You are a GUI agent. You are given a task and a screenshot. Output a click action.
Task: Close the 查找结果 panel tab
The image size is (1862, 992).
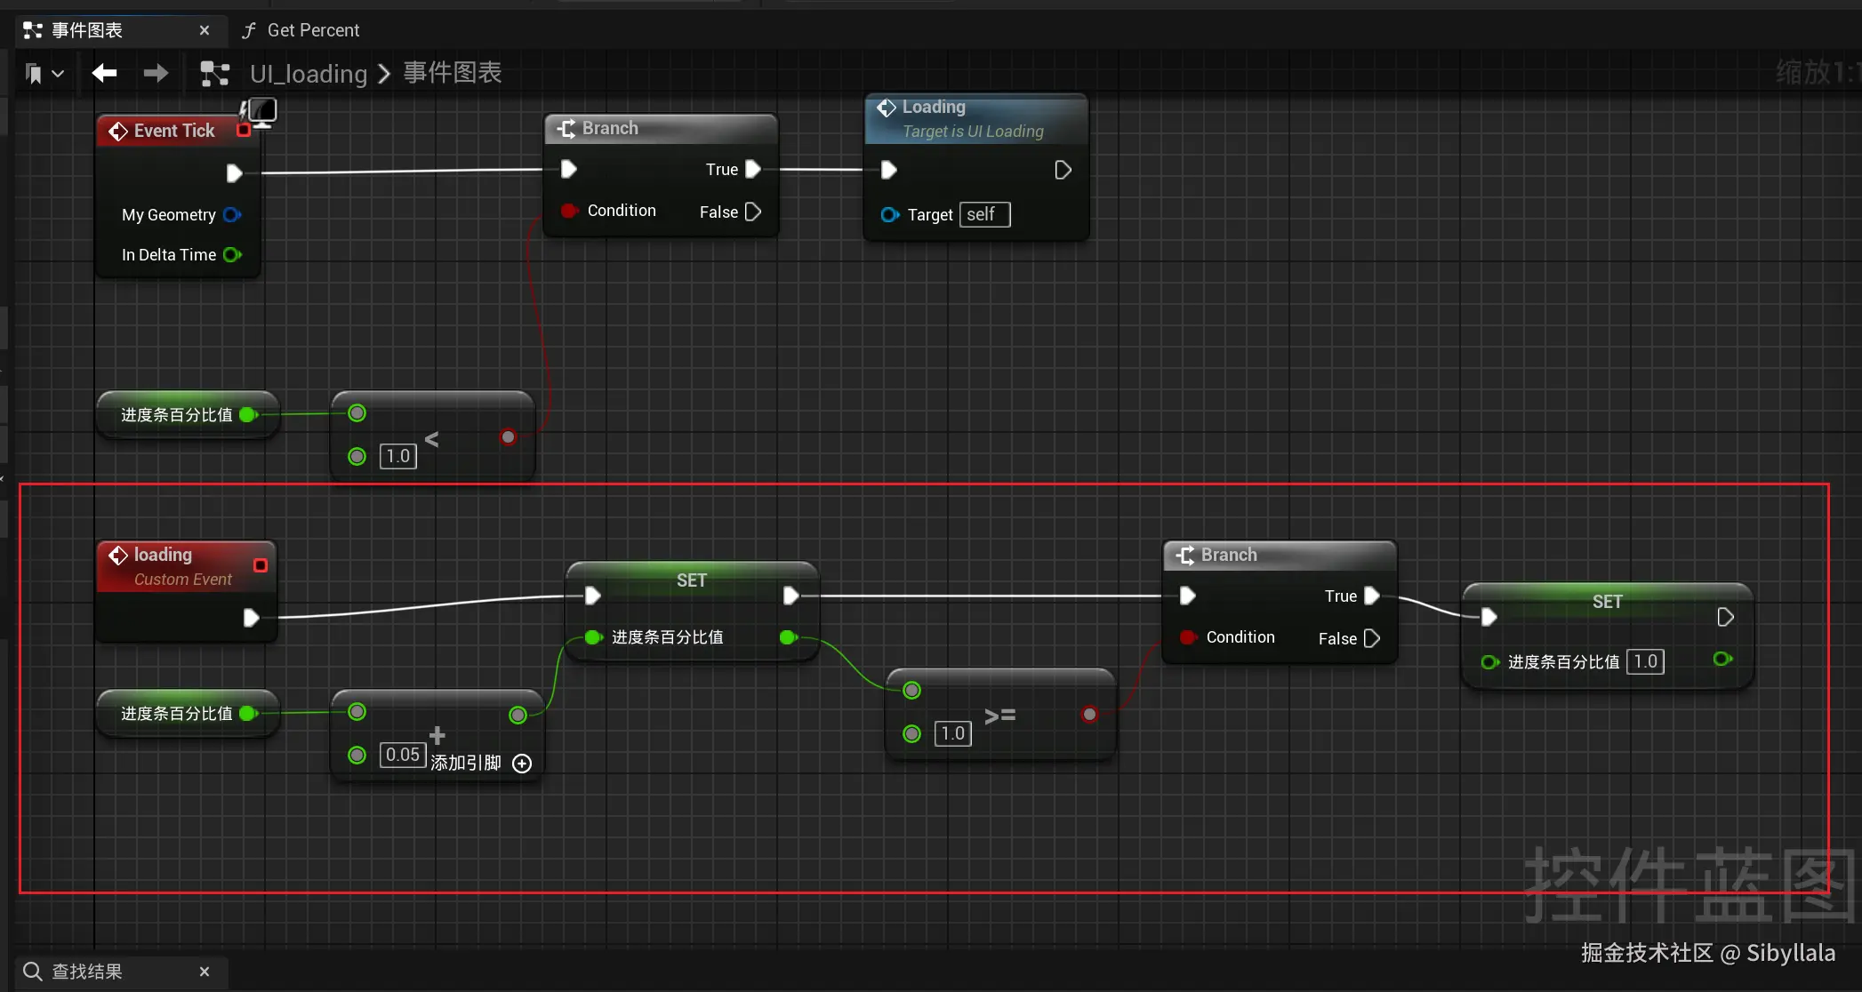(205, 972)
